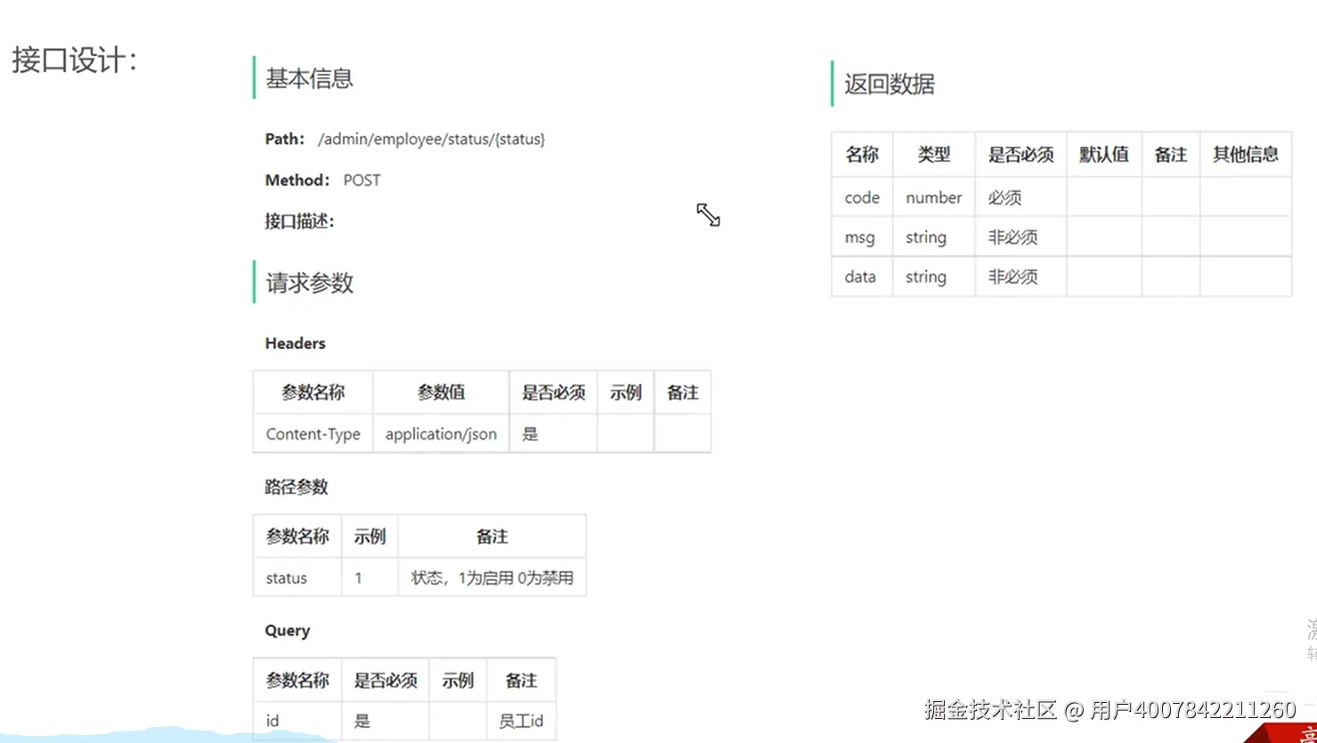Click the 参数值 header in Headers table

click(441, 392)
